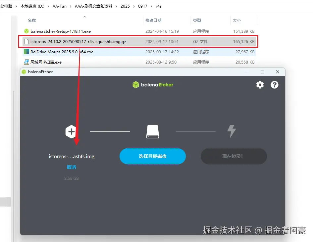Click the drive icon for target disk
The image size is (313, 242).
tap(153, 132)
